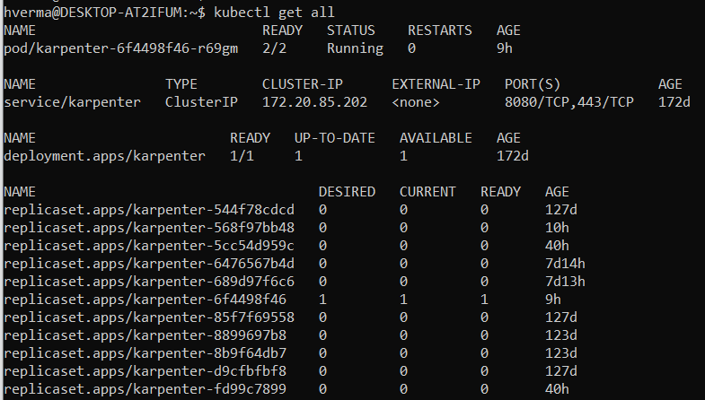Click the age value 7d14h

click(565, 264)
